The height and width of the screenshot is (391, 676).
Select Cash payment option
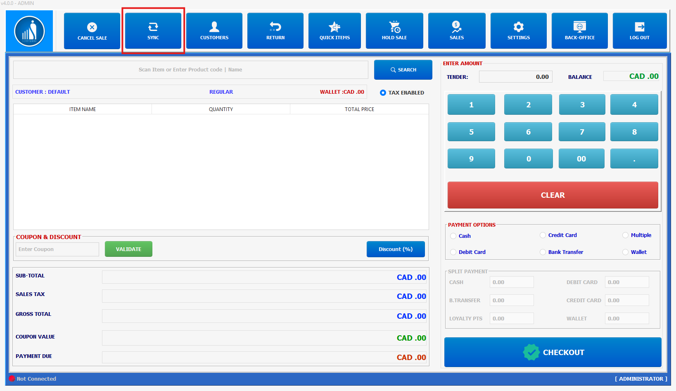pos(453,236)
